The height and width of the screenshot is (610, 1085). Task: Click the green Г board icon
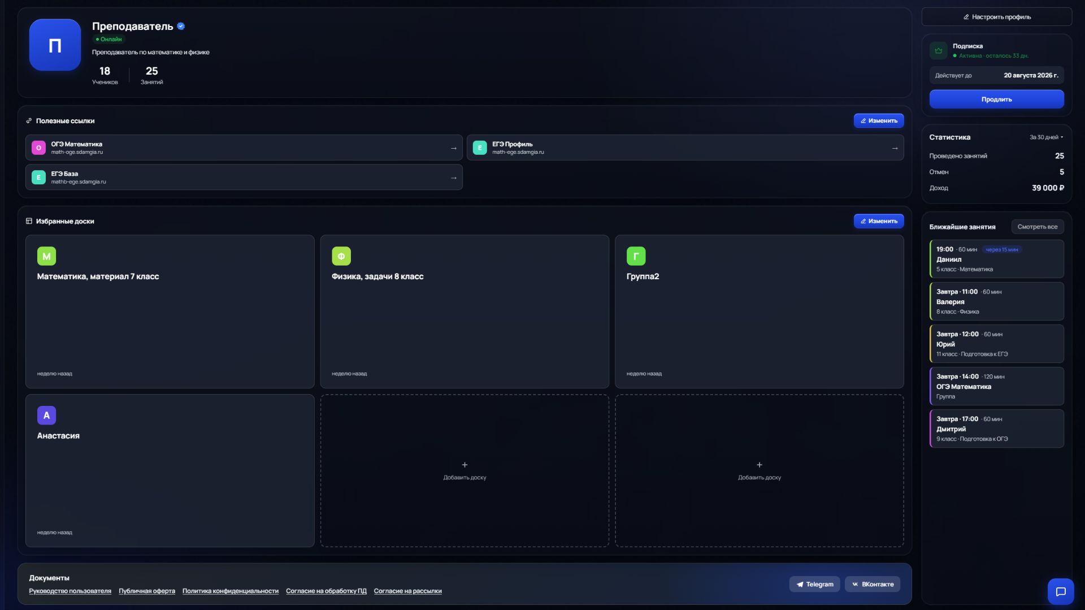click(636, 256)
